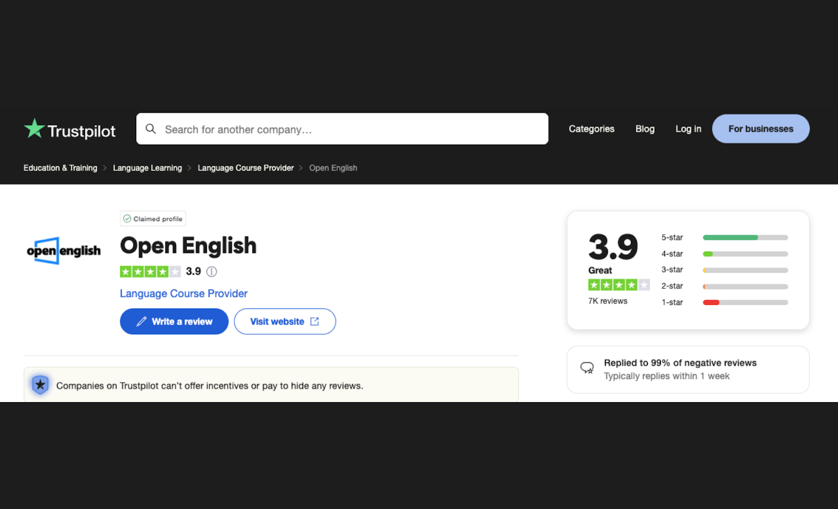The height and width of the screenshot is (509, 838).
Task: Click the Write a review button
Action: tap(174, 321)
